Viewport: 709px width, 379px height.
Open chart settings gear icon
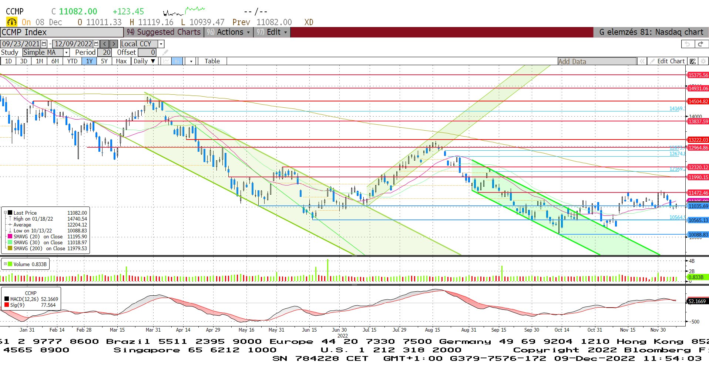click(703, 61)
